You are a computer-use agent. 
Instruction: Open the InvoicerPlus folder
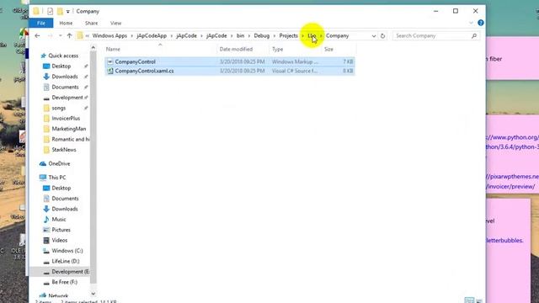(x=66, y=118)
